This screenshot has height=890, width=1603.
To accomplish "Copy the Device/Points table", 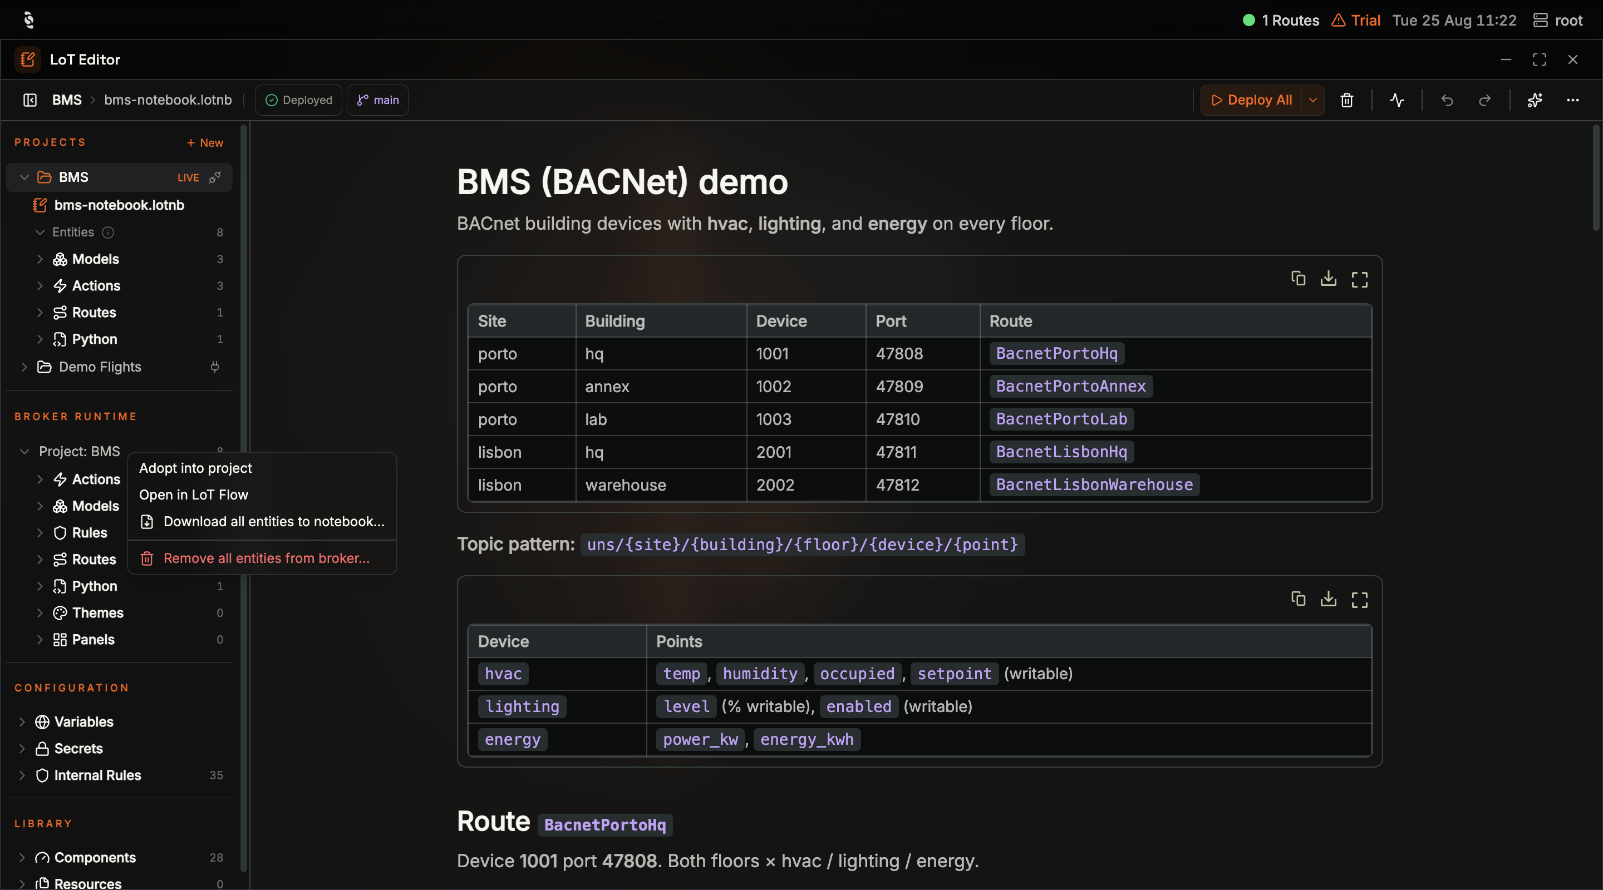I will point(1298,599).
